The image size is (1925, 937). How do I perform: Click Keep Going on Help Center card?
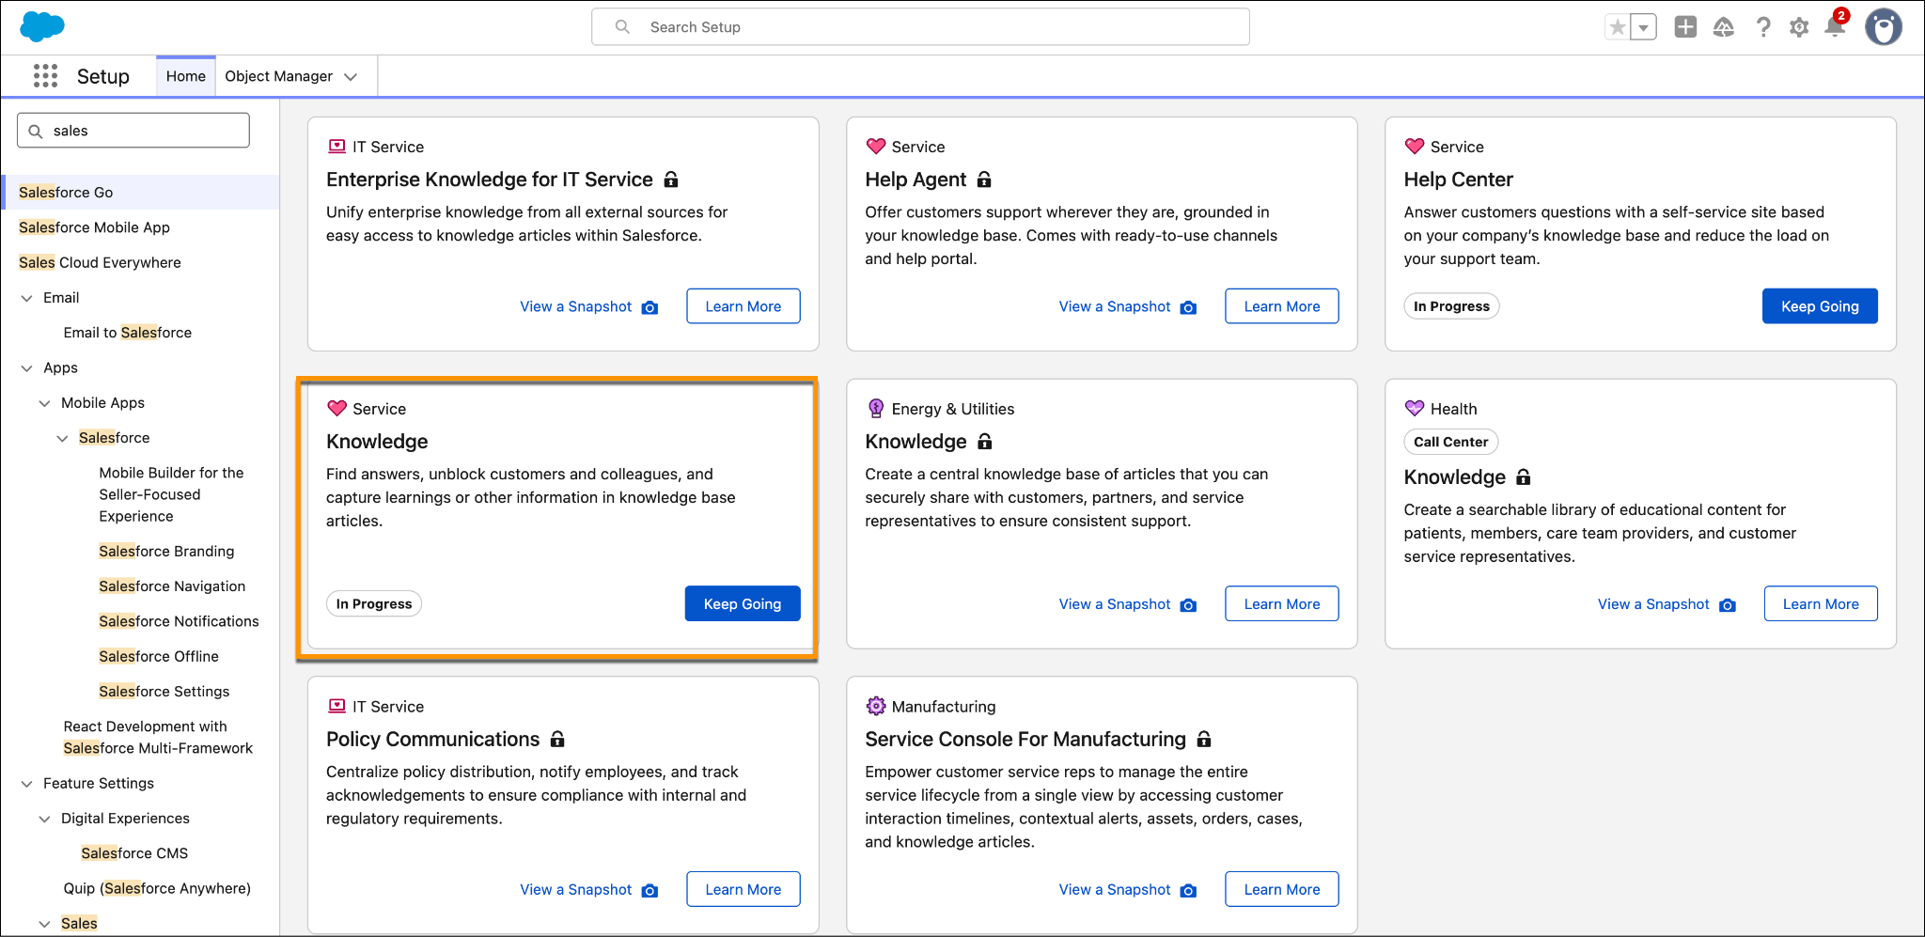(1820, 306)
